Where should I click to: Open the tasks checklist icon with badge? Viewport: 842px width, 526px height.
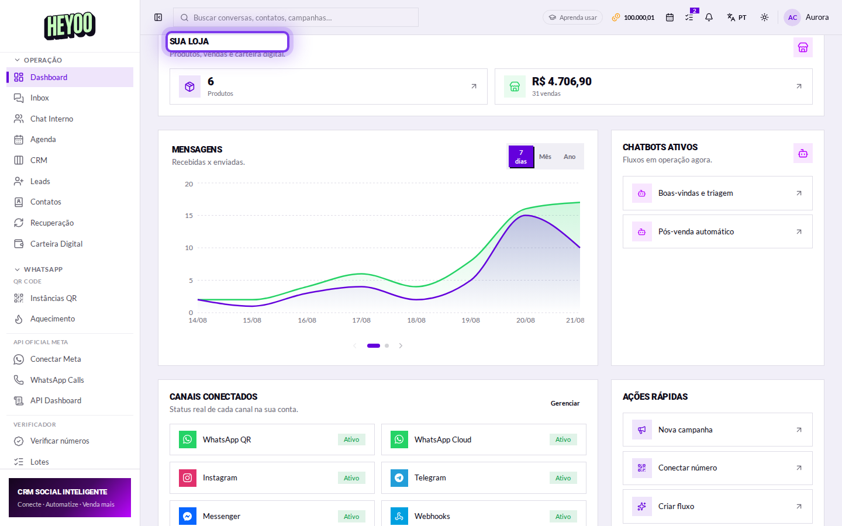pos(690,16)
